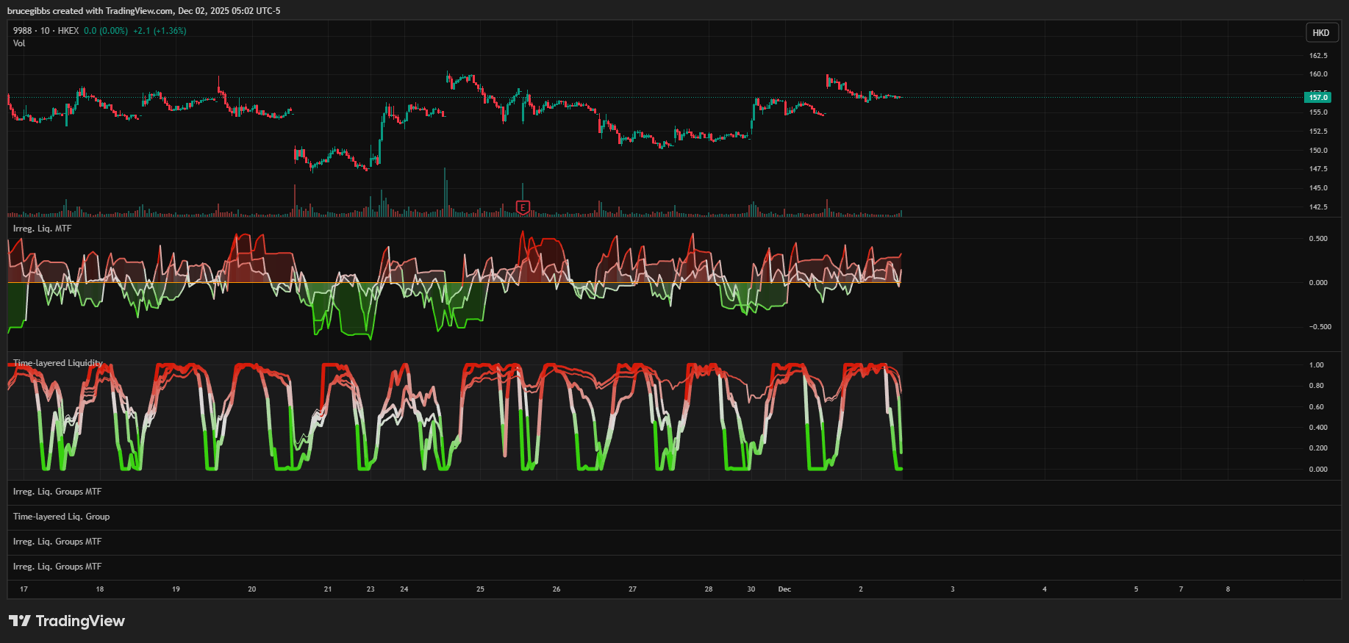1349x643 pixels.
Task: Expand the Time-layered Liq. Group pane
Action: click(61, 517)
